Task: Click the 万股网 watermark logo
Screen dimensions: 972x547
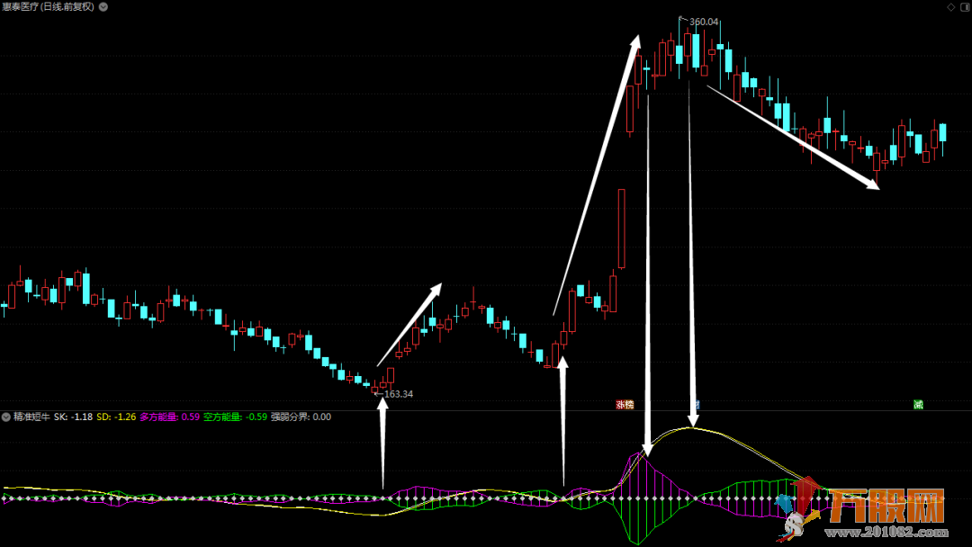Action: (x=887, y=506)
